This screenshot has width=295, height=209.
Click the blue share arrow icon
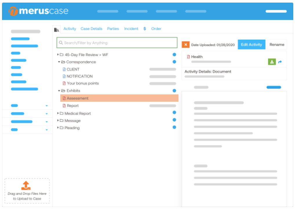click(280, 62)
